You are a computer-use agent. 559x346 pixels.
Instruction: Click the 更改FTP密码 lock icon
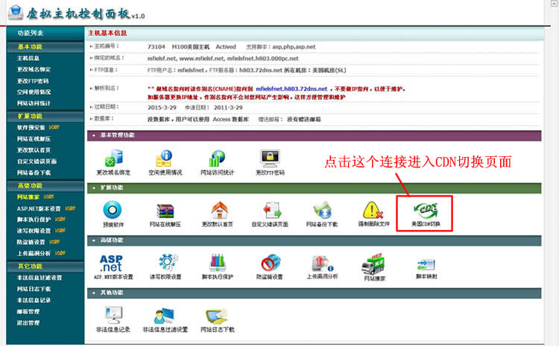(269, 158)
